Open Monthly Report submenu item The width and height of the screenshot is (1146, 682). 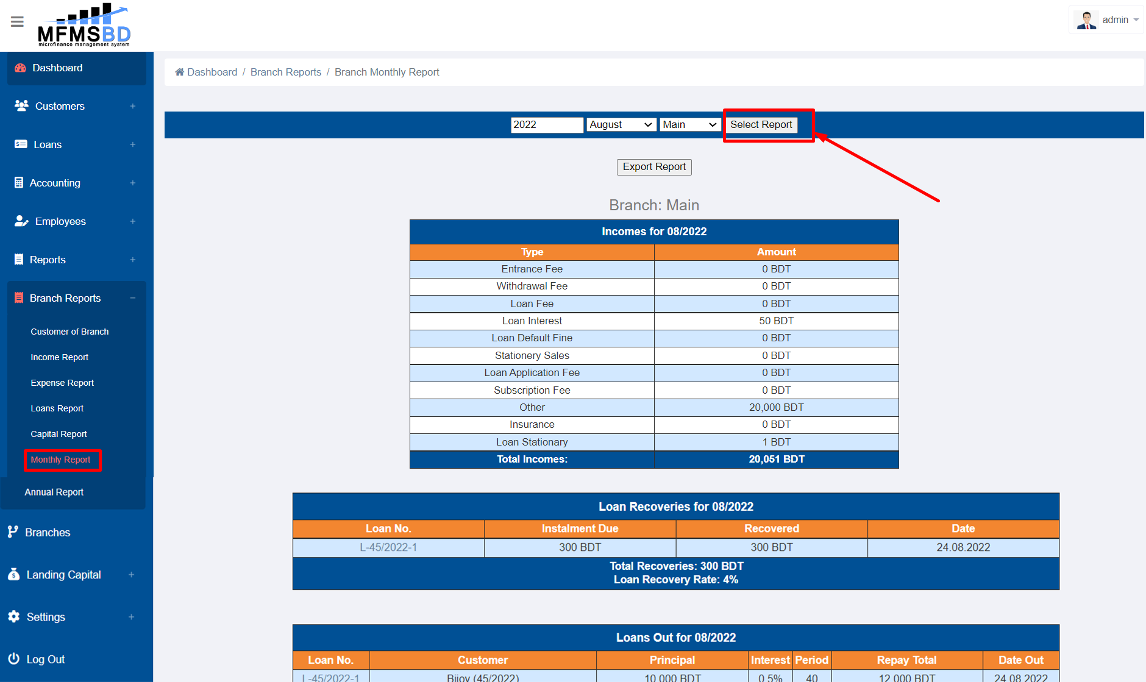point(60,460)
